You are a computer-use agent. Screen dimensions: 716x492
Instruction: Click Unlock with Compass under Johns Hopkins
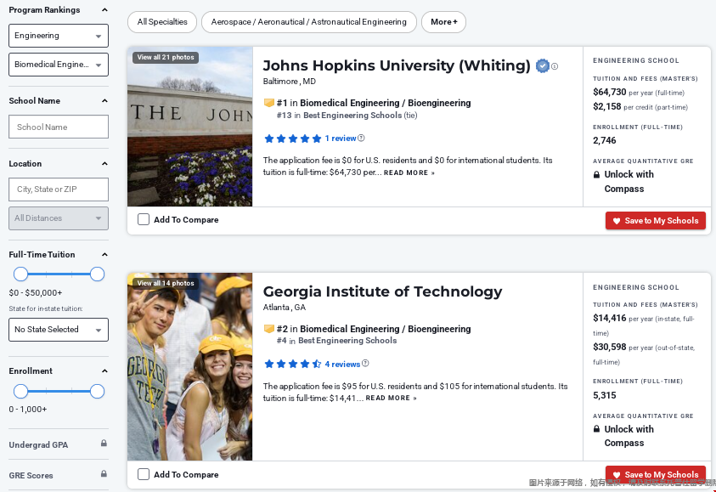pyautogui.click(x=629, y=181)
